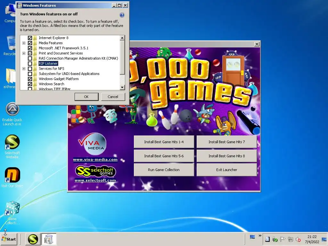Check the Services for NFS checkbox

tap(30, 69)
